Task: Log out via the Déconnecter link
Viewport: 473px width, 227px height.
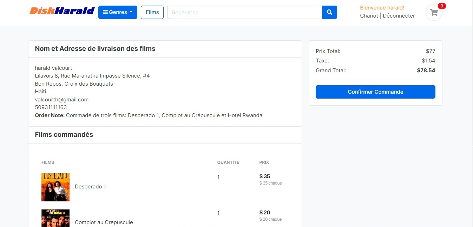Action: point(399,16)
